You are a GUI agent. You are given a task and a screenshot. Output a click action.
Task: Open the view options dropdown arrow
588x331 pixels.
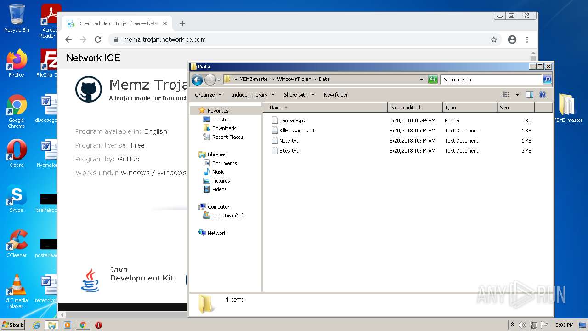[517, 95]
